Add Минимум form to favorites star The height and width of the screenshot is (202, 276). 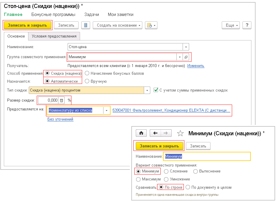point(180,133)
